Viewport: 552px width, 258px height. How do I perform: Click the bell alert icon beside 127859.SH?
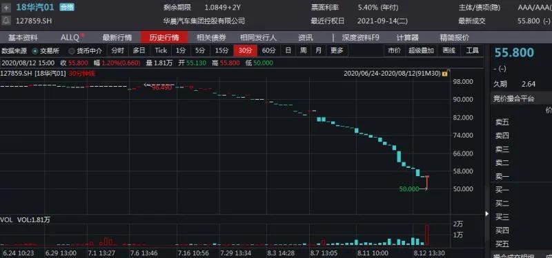(6, 21)
